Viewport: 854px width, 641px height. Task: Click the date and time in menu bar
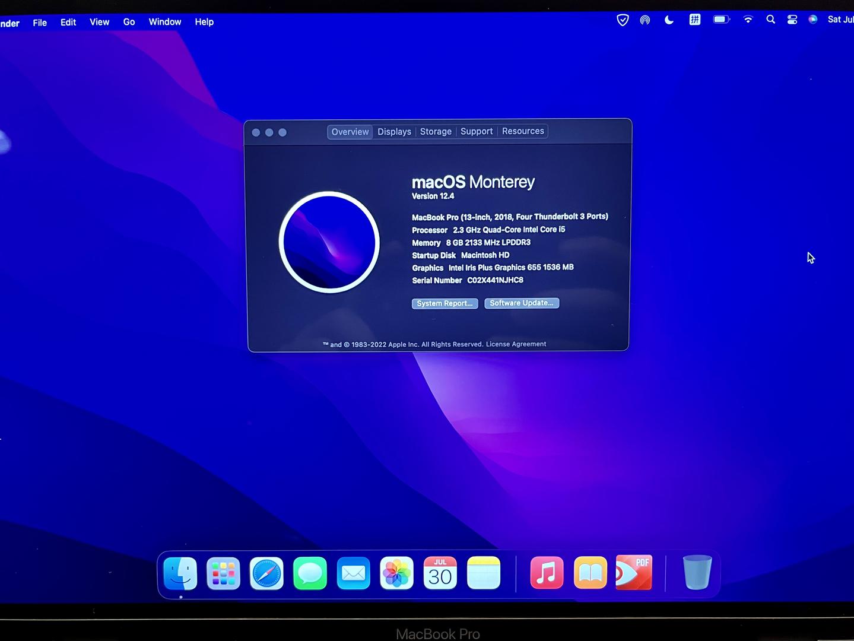tap(840, 20)
